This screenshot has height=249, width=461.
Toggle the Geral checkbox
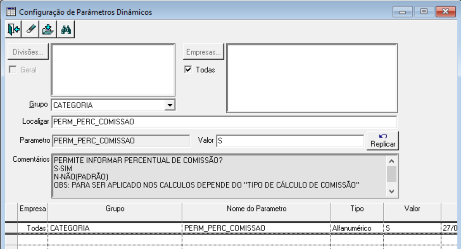pyautogui.click(x=13, y=70)
